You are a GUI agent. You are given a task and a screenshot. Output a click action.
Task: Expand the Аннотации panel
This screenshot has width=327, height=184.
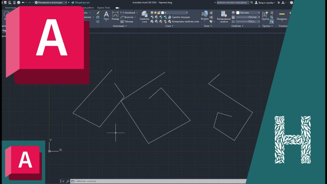[120, 26]
